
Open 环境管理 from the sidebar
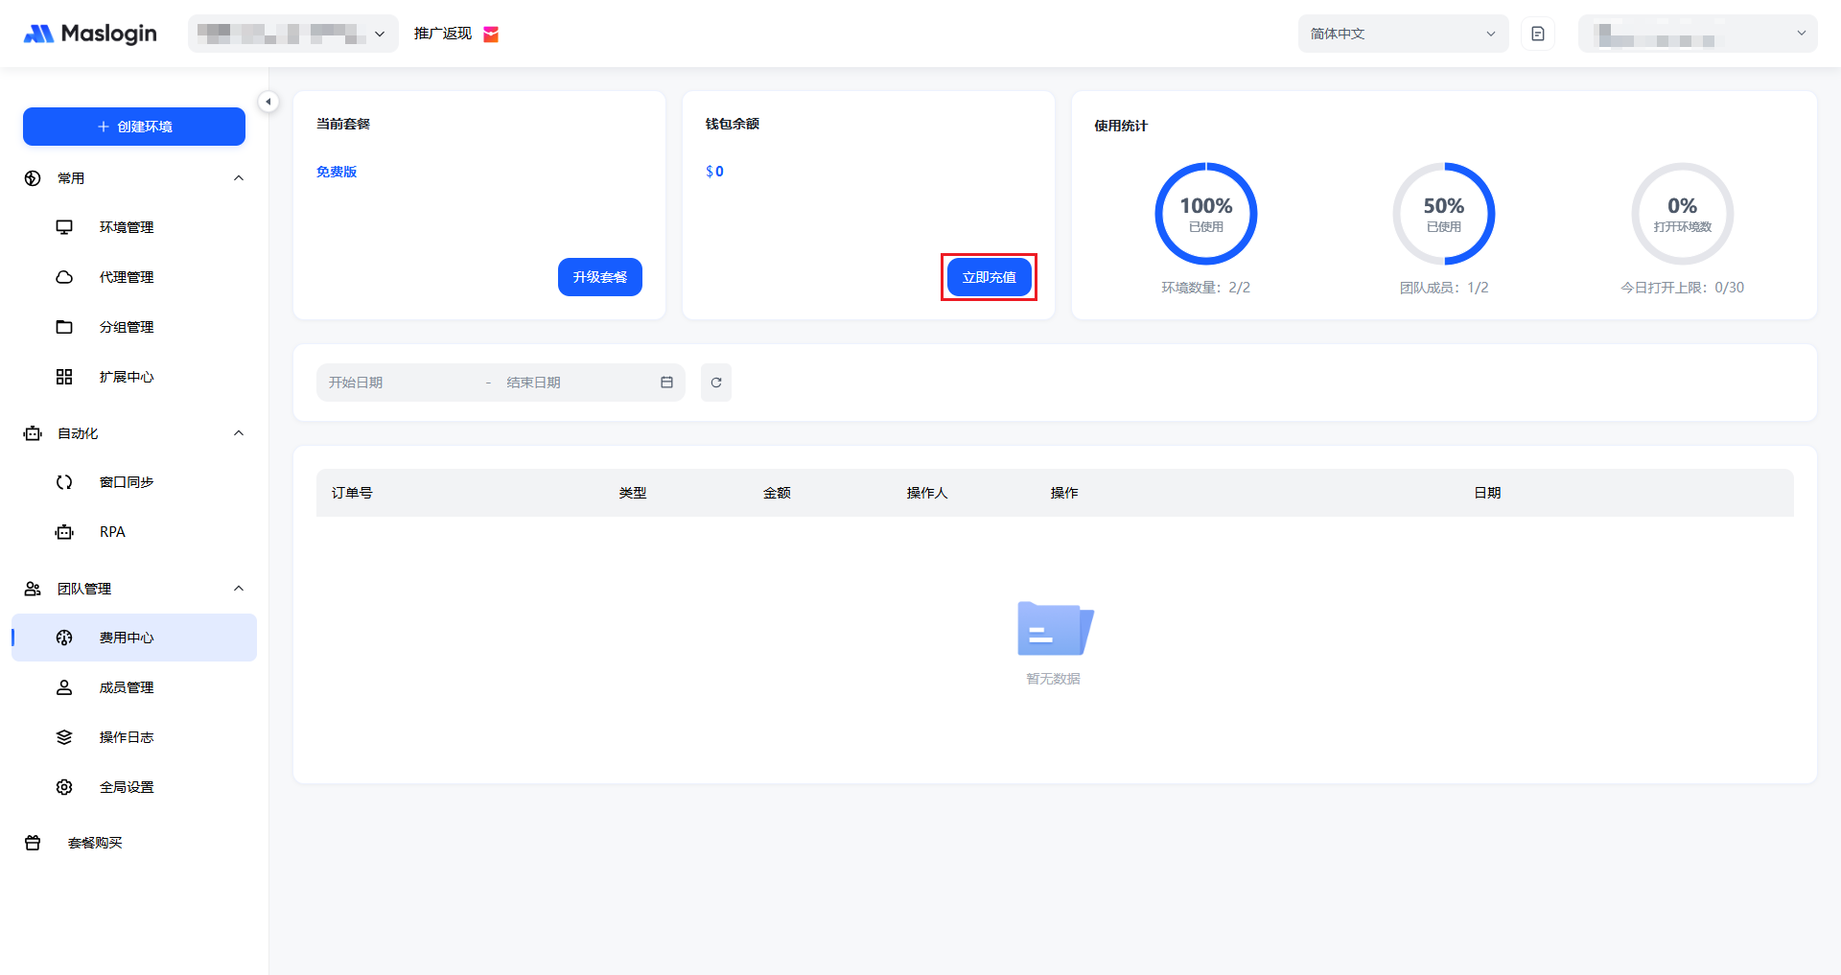126,227
